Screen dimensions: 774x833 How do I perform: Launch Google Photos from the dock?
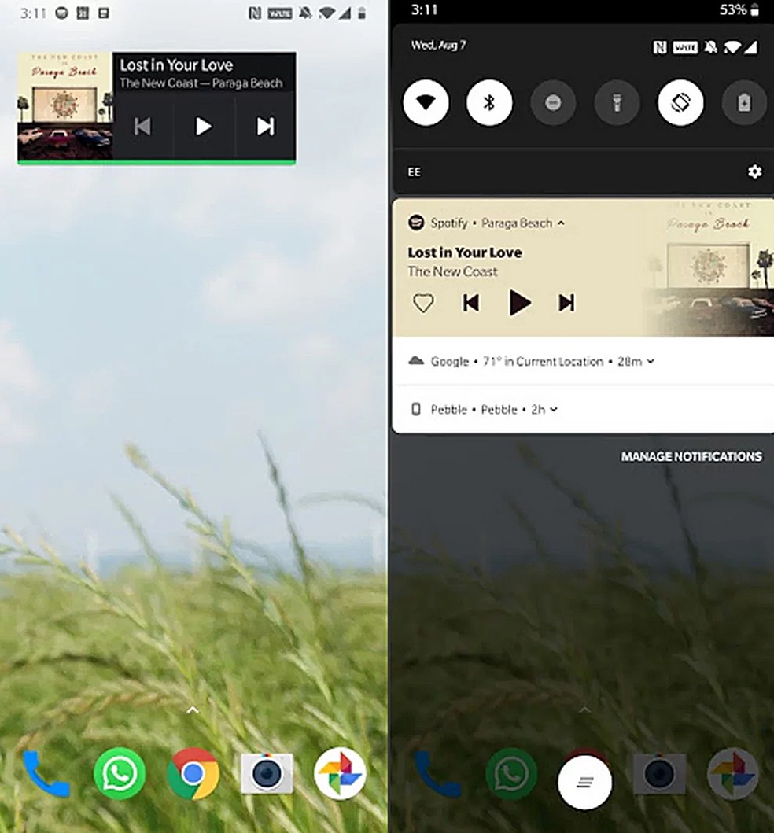coord(340,773)
